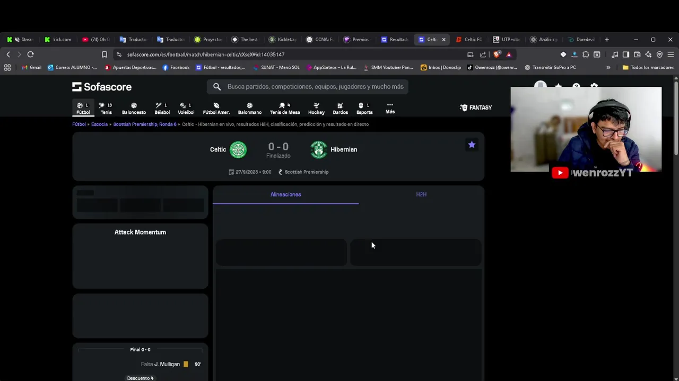The width and height of the screenshot is (679, 381).
Task: Select the Fútbol Amer. sport icon
Action: [x=216, y=108]
